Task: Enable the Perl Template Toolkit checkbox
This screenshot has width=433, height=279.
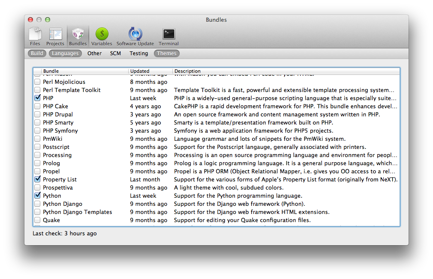Action: [37, 90]
